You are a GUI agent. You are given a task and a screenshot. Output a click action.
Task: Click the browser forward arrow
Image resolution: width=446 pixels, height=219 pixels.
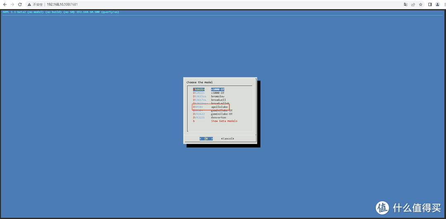(x=12, y=5)
